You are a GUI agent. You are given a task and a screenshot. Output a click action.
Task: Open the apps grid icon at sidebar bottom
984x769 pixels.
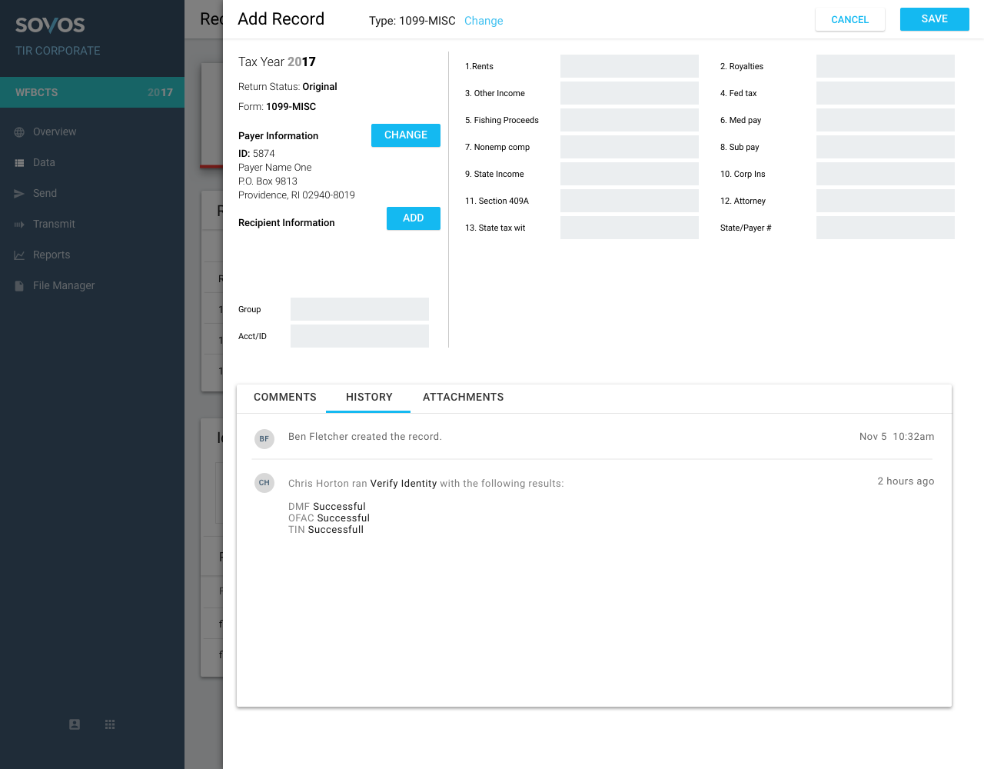(110, 724)
